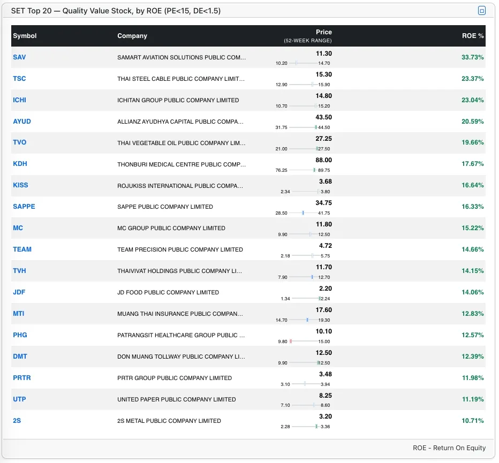
Task: Open DMT stock symbol link
Action: [20, 356]
